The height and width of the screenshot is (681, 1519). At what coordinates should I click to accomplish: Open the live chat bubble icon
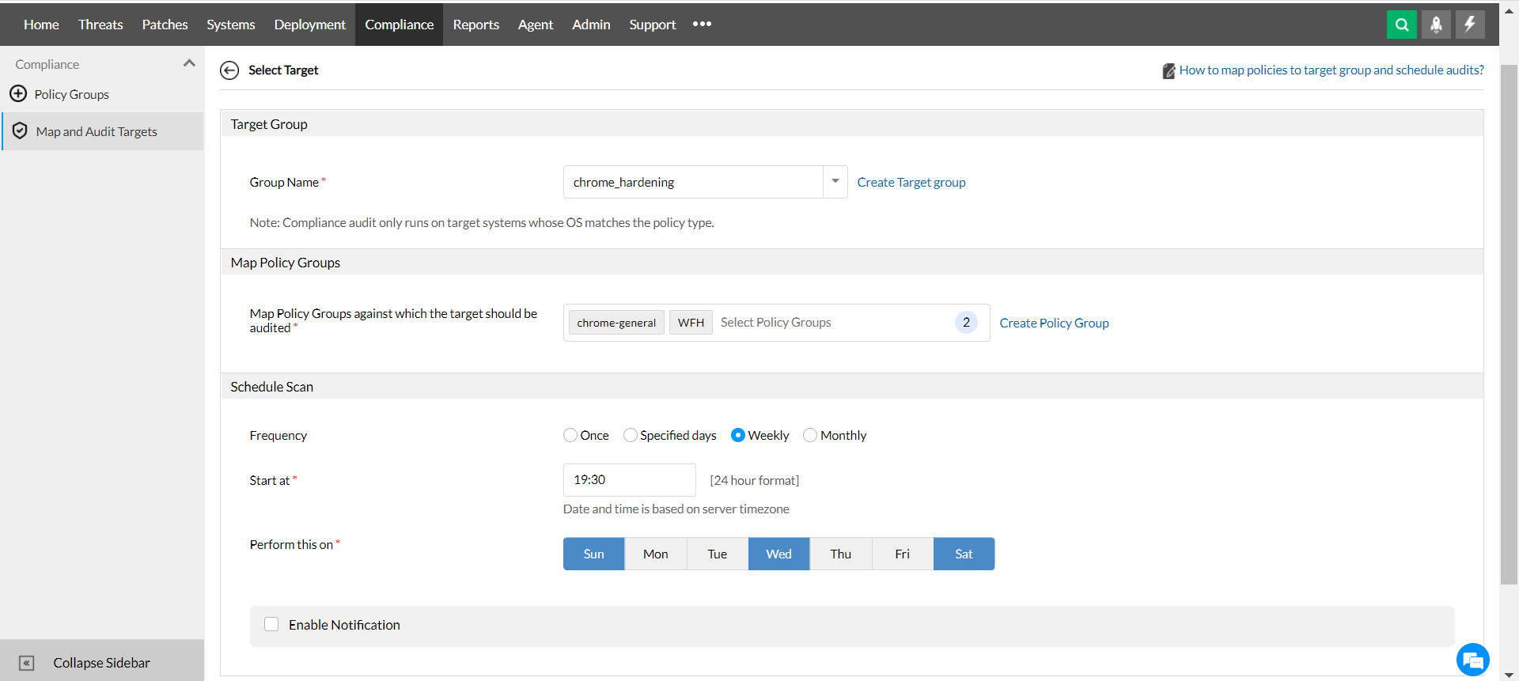(x=1472, y=660)
